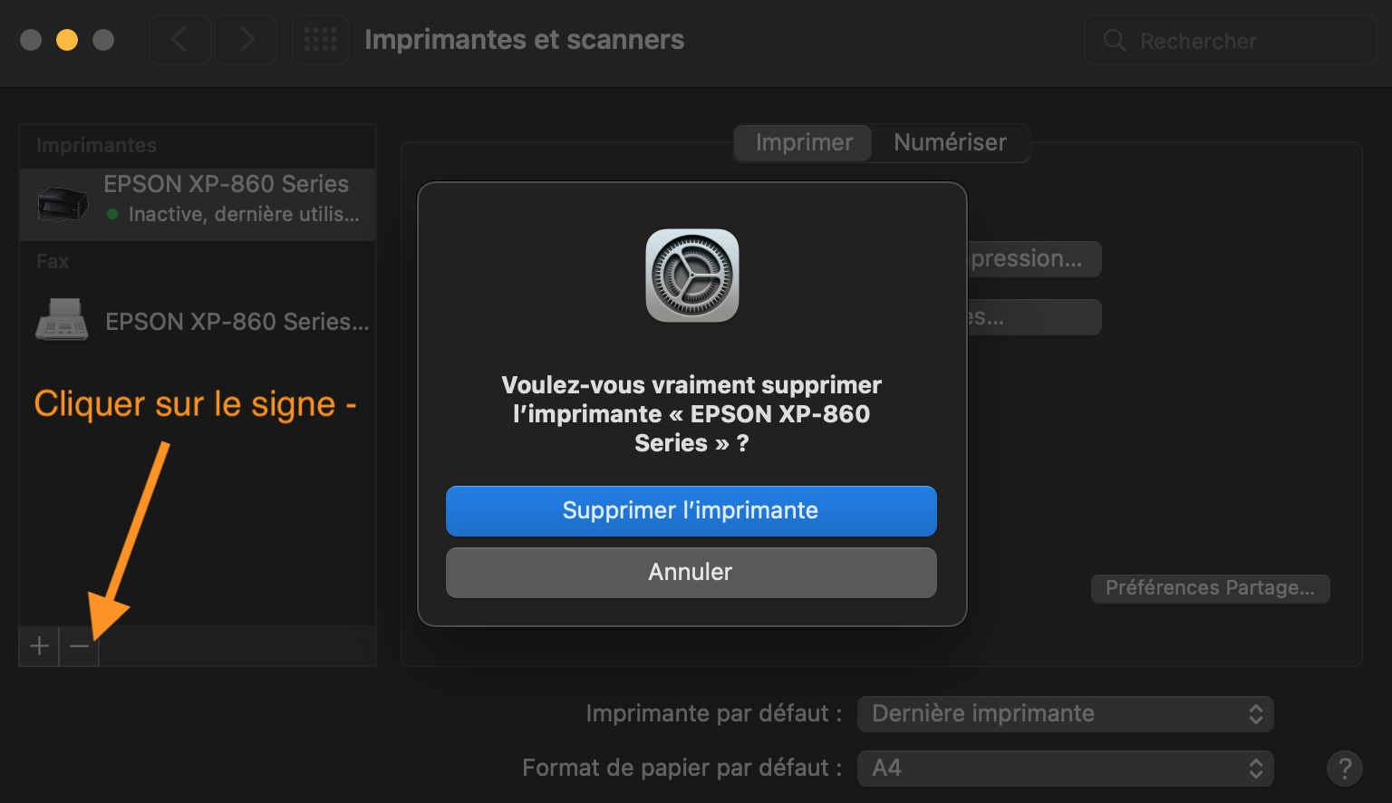
Task: Switch to the Numériser tab
Action: (950, 143)
